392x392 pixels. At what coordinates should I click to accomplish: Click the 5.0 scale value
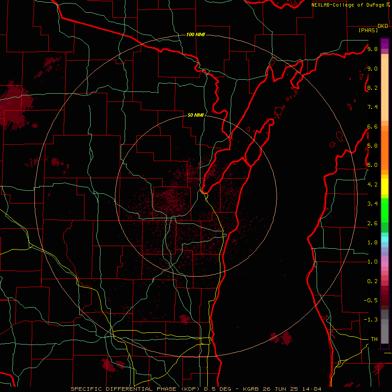[372, 165]
